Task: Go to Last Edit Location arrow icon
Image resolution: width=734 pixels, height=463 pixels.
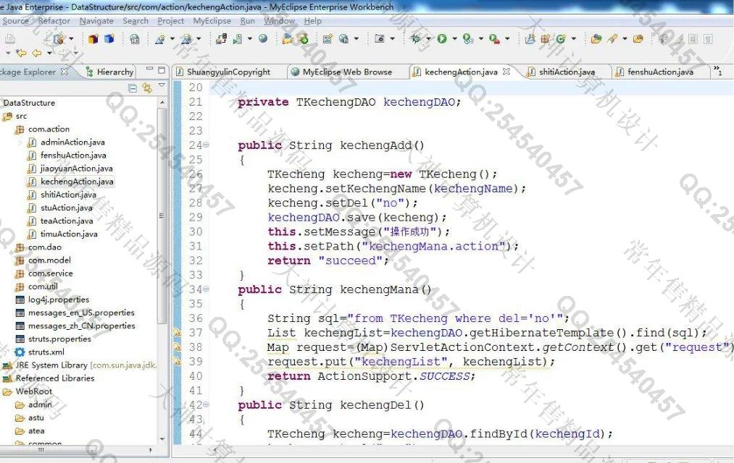Action: pos(21,54)
